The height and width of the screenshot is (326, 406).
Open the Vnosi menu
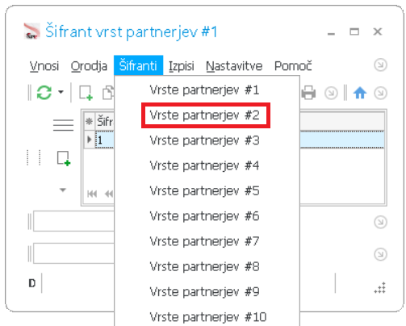(x=44, y=66)
